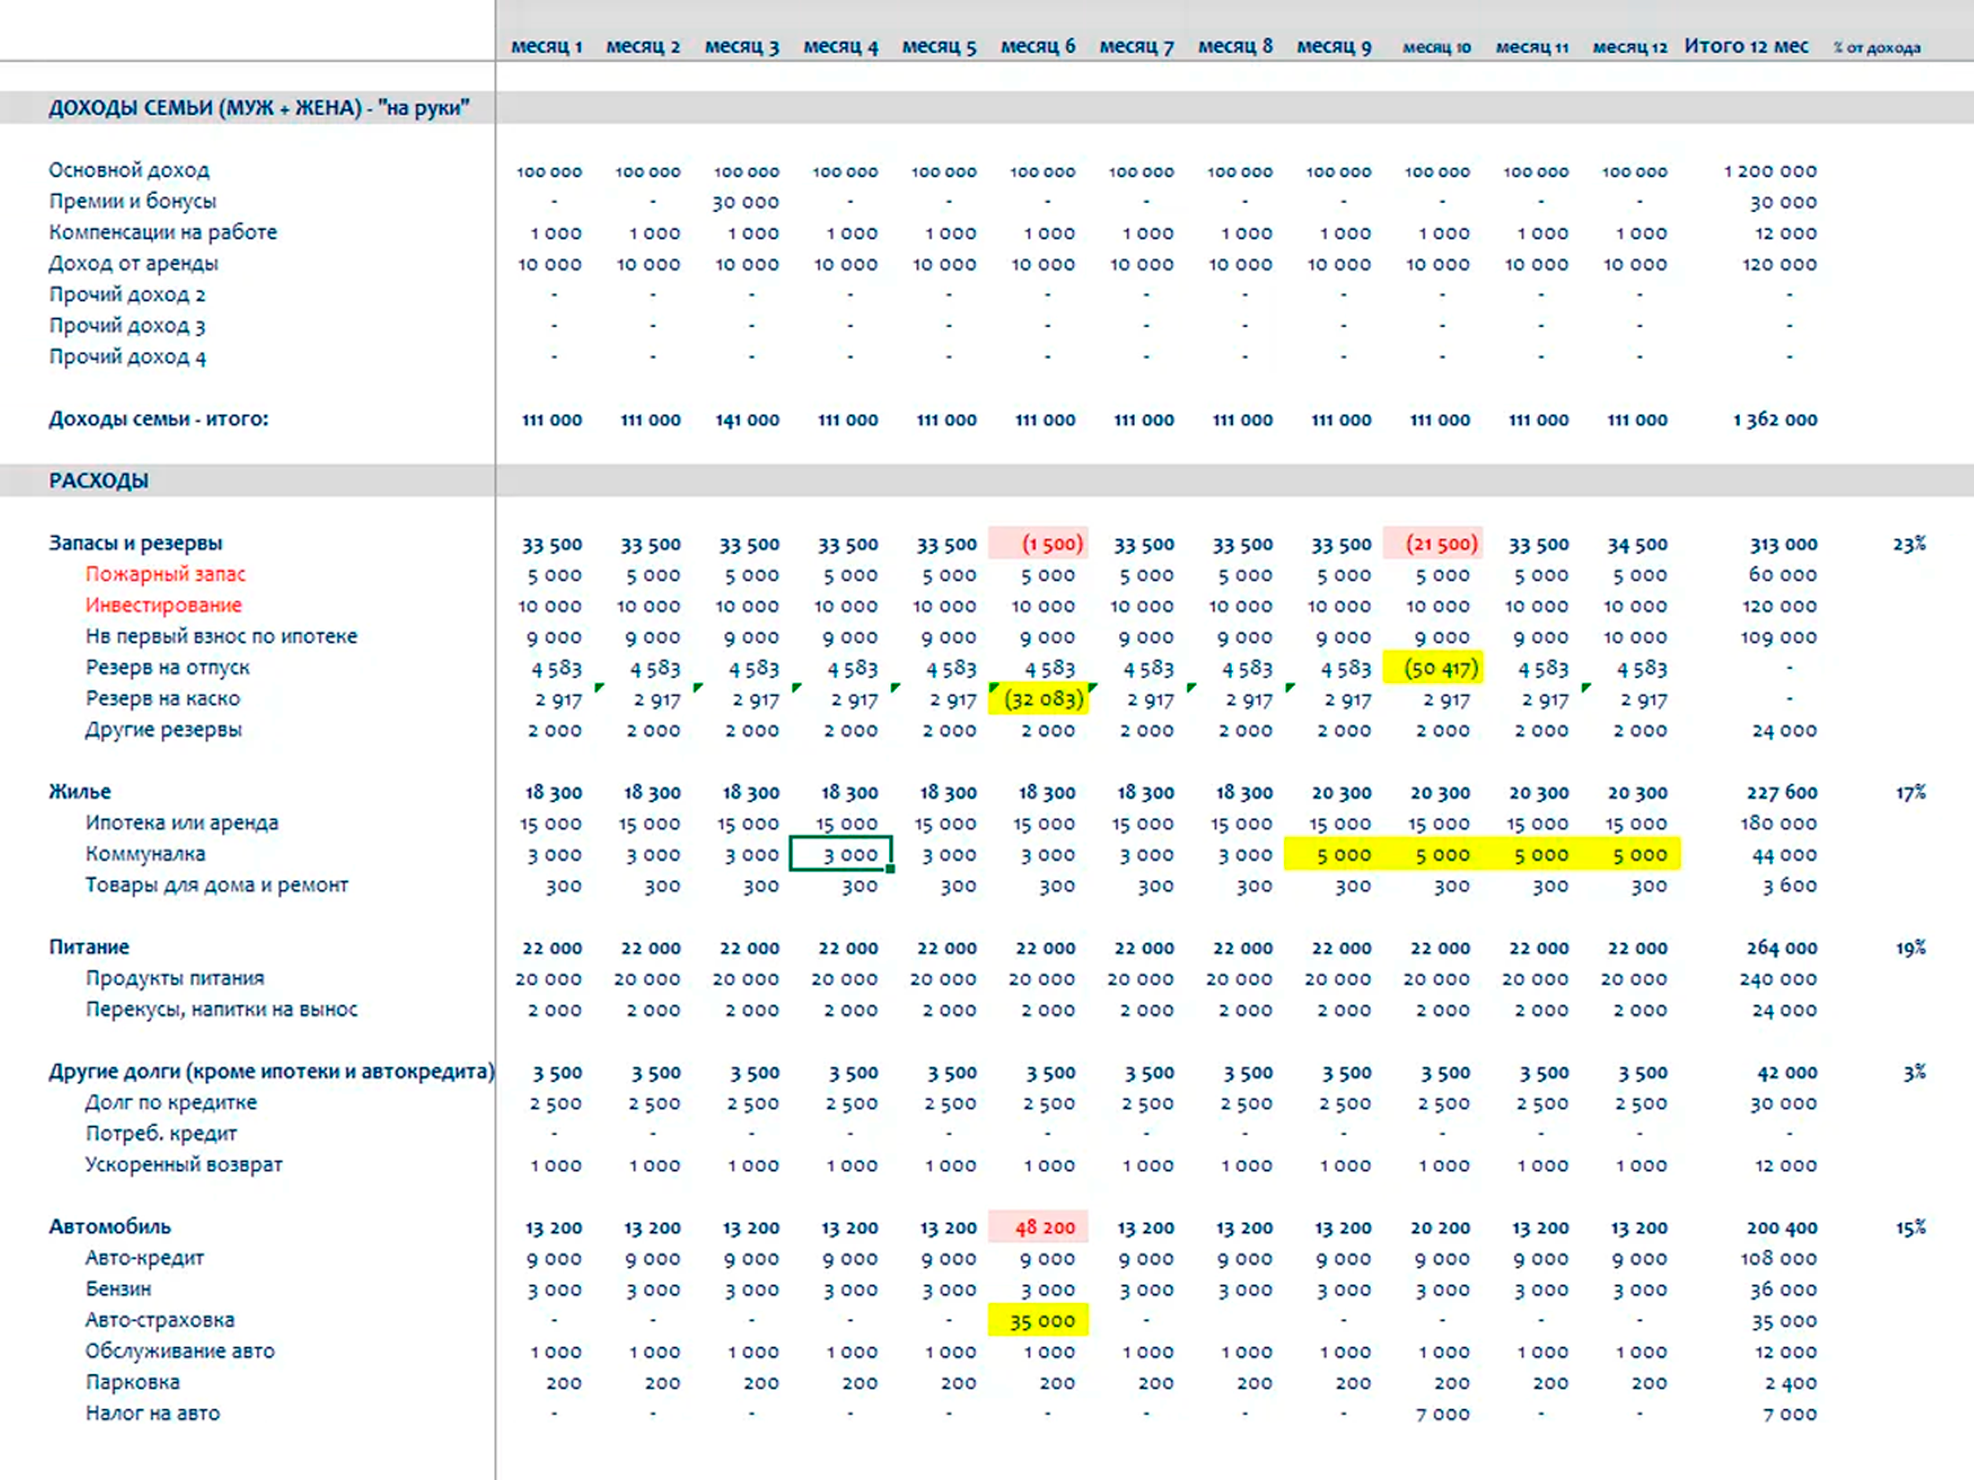Screen dimensions: 1974x1480
Task: Select the 200 400 car yearly total
Action: coord(1782,1228)
